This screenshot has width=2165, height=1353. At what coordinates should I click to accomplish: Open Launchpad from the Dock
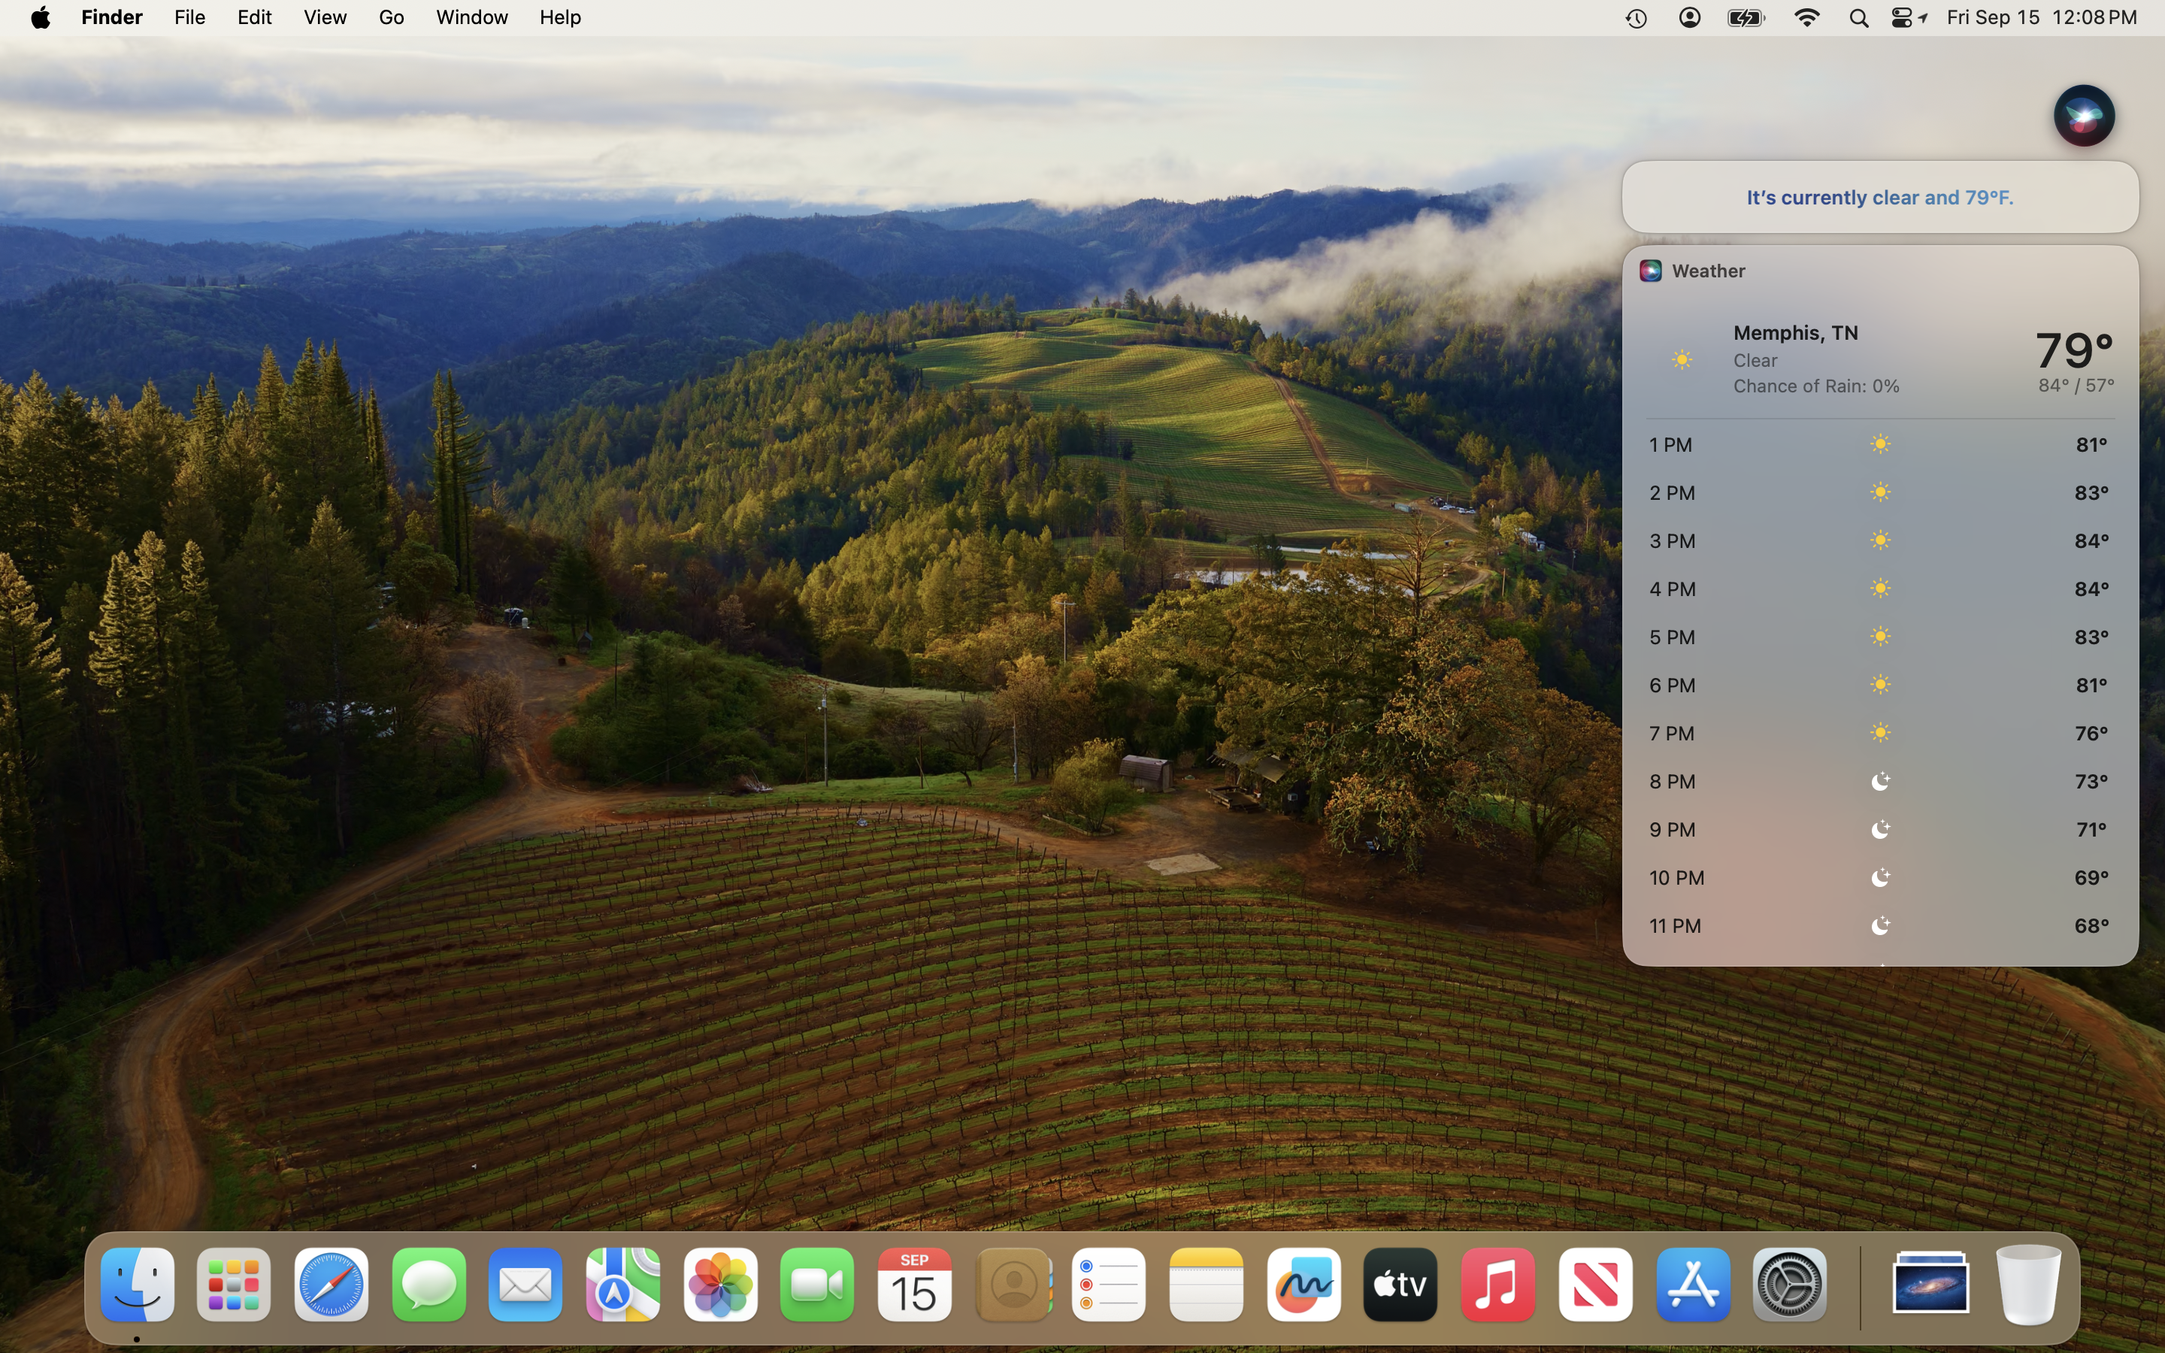[234, 1285]
